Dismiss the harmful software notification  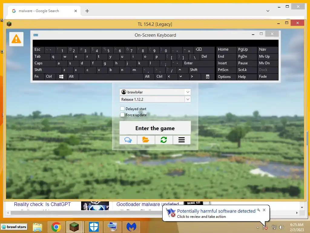click(264, 210)
